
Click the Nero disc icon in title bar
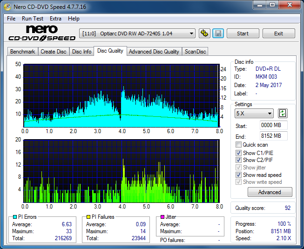pos(7,7)
